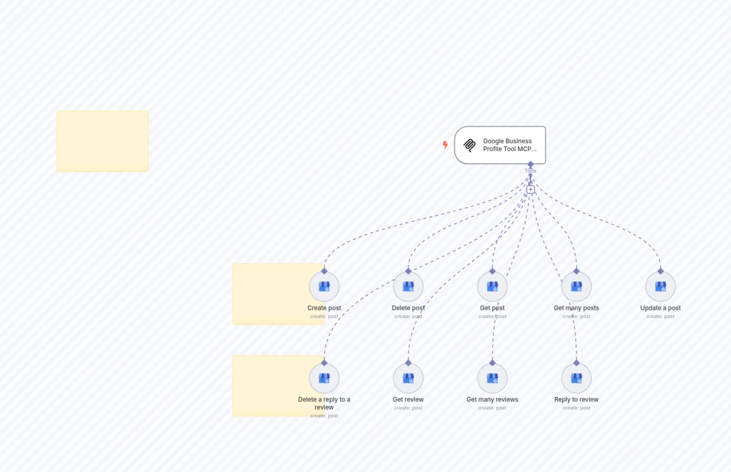Select the Update a post node icon
The width and height of the screenshot is (731, 472).
point(660,286)
